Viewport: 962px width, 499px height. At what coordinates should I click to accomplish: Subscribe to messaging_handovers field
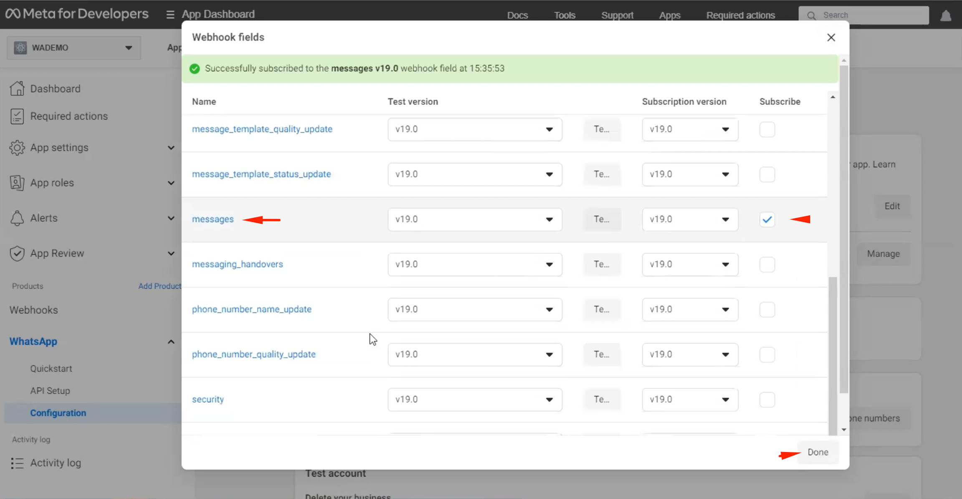point(767,265)
